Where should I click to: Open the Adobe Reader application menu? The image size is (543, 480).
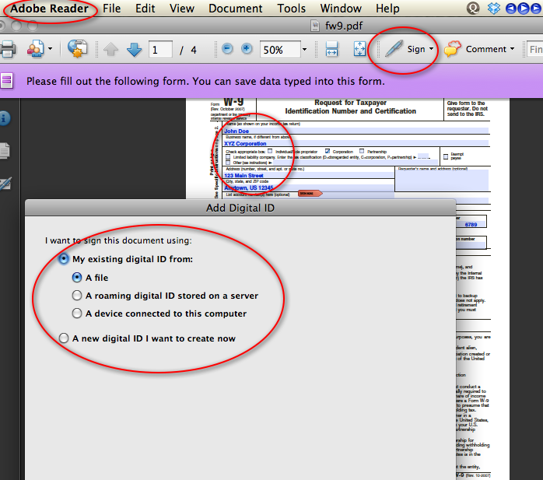(x=50, y=9)
